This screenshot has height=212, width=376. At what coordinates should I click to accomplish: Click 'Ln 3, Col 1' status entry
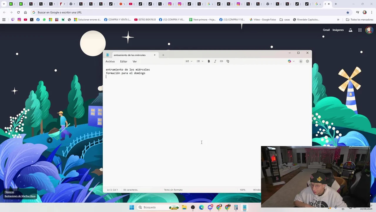[x=113, y=190]
